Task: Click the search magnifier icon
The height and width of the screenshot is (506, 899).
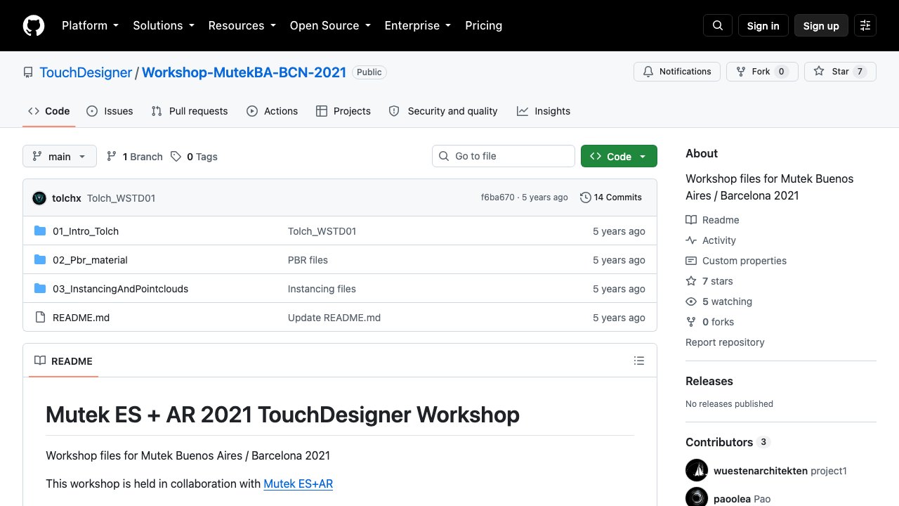Action: point(718,25)
